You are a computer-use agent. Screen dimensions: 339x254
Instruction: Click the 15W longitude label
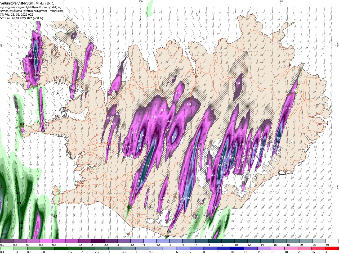click(280, 1)
